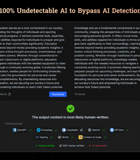Click the red AI-generated legend cross

[90, 146]
